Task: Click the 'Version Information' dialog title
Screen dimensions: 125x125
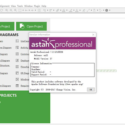Action: (40, 35)
